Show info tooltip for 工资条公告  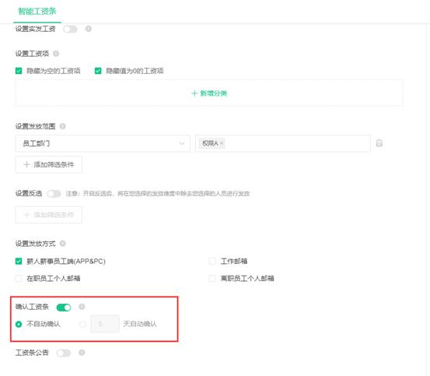[x=82, y=353]
